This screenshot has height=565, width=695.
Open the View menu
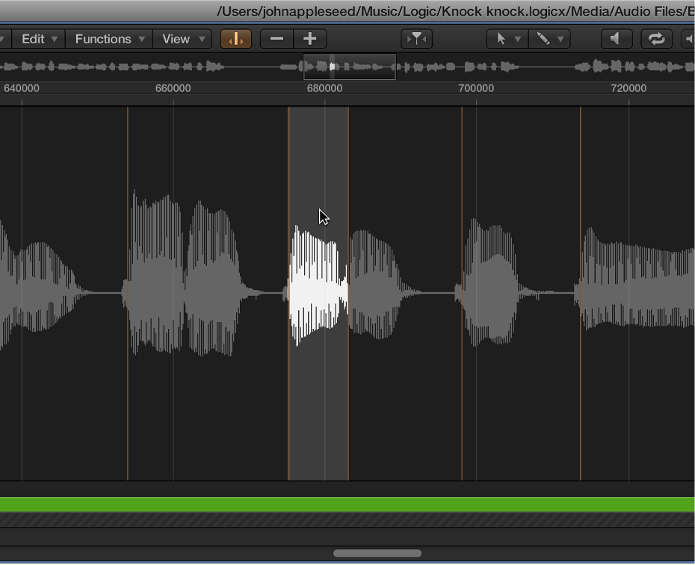[182, 39]
